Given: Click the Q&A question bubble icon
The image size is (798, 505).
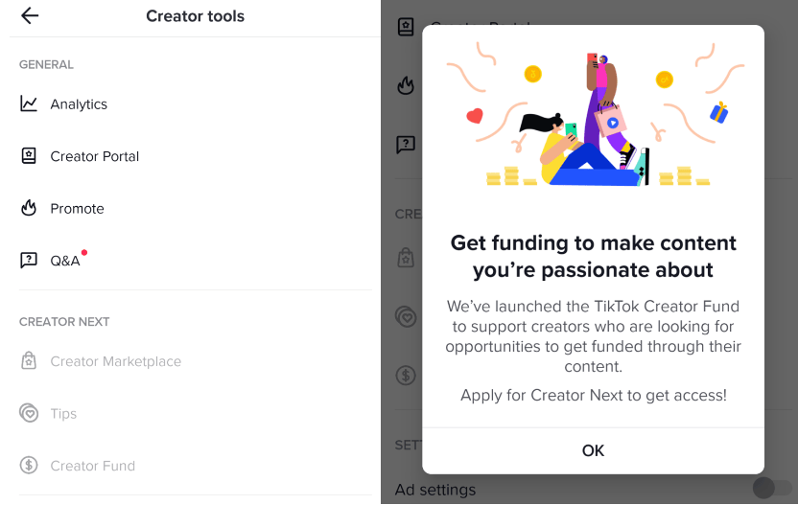Looking at the screenshot, I should [x=29, y=261].
